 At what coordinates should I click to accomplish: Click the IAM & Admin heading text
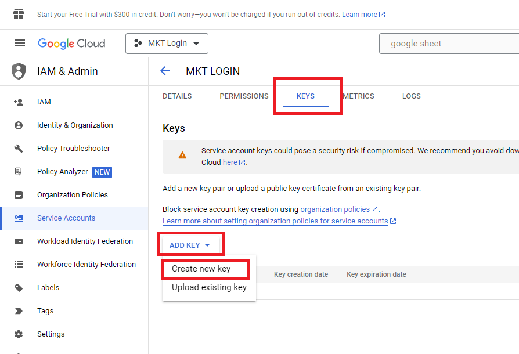pos(67,71)
